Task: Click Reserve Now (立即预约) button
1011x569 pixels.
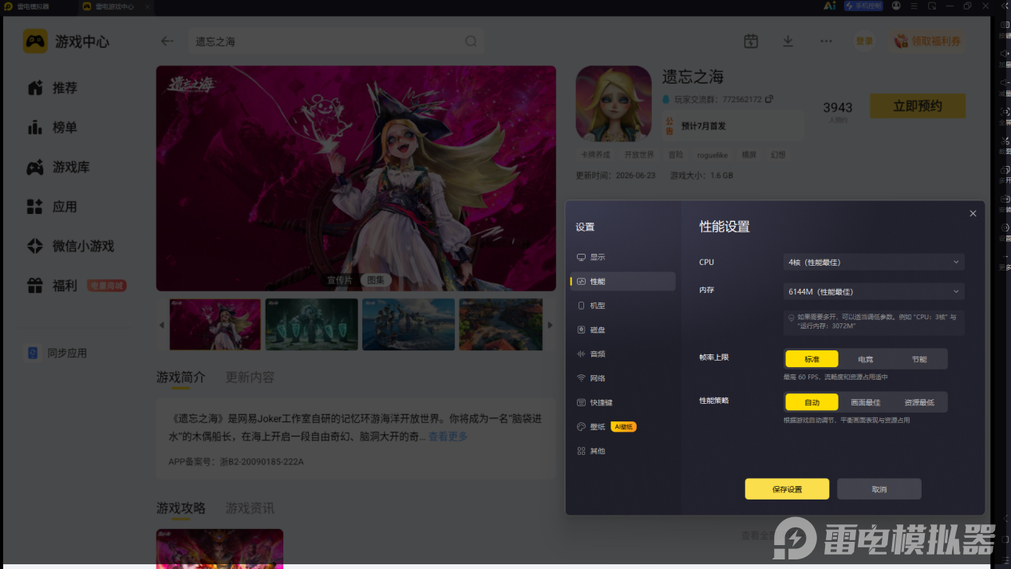Action: 918,106
